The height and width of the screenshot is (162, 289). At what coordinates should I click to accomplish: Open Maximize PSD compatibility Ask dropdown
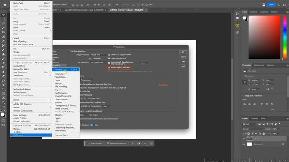pyautogui.click(x=107, y=106)
